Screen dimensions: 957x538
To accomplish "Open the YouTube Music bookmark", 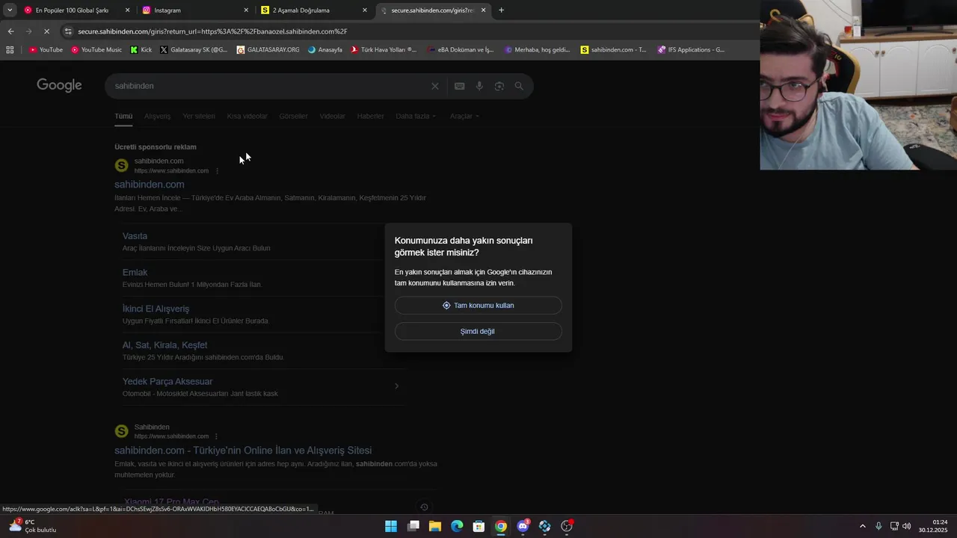I will click(96, 50).
